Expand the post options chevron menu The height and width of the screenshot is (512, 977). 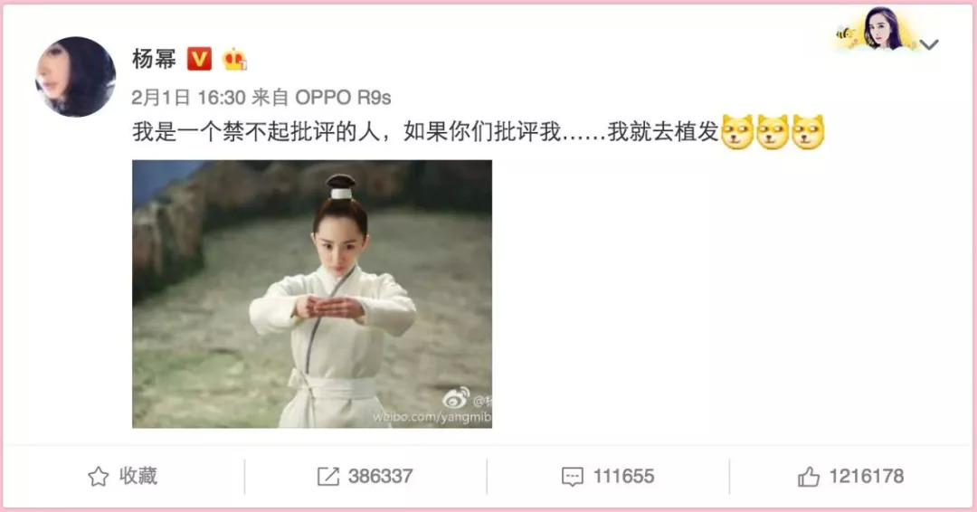click(x=929, y=44)
